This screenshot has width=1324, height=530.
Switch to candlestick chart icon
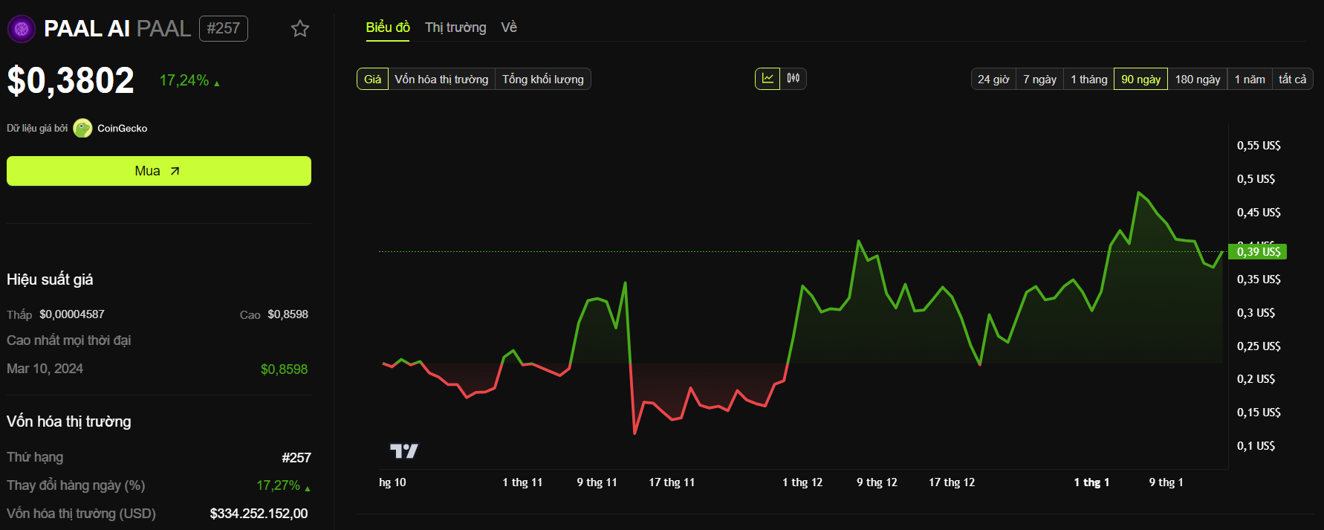pos(794,79)
